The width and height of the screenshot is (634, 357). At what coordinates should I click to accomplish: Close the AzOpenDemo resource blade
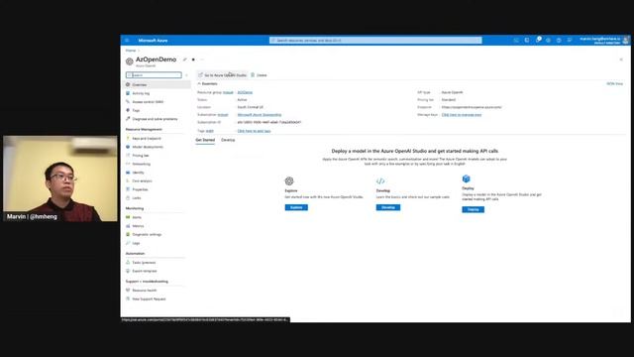click(621, 59)
